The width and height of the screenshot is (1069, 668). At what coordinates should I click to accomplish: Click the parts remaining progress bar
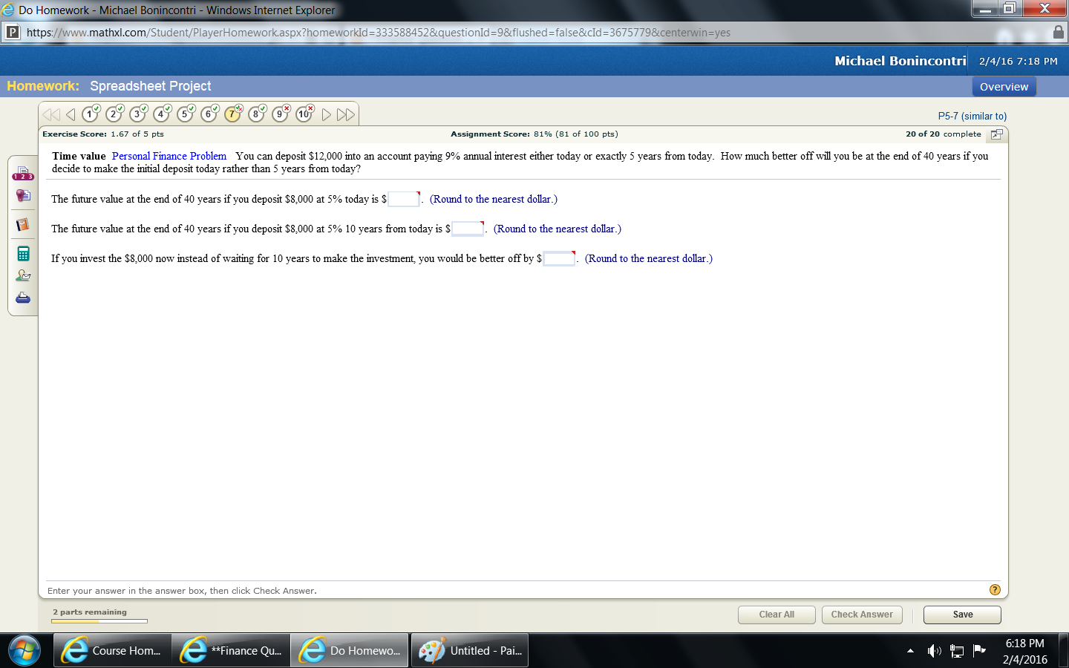99,621
